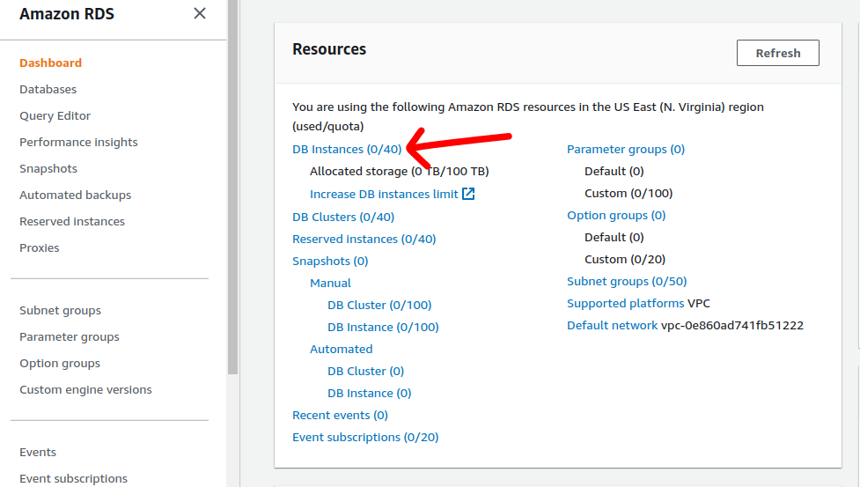The image size is (860, 487).
Task: Open manual DB Instance (0/100) snapshots
Action: tap(383, 327)
